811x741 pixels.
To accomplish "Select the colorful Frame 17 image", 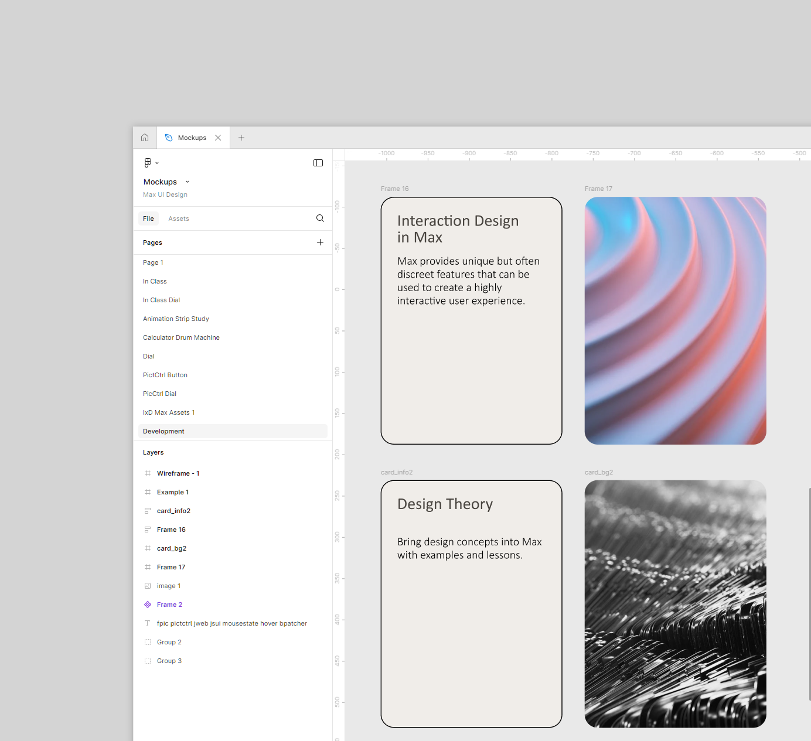I will pos(675,320).
